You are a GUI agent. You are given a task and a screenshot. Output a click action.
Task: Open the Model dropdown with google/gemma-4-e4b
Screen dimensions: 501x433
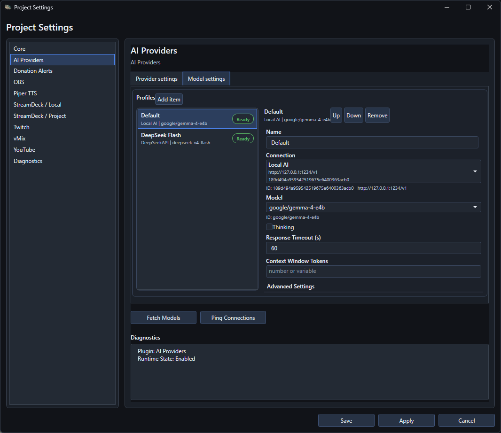coord(374,207)
